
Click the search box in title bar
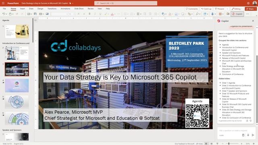(126, 3)
